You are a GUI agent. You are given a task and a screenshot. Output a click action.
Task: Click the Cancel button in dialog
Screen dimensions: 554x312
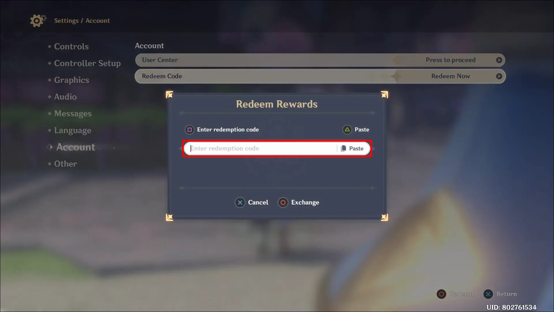click(x=252, y=202)
